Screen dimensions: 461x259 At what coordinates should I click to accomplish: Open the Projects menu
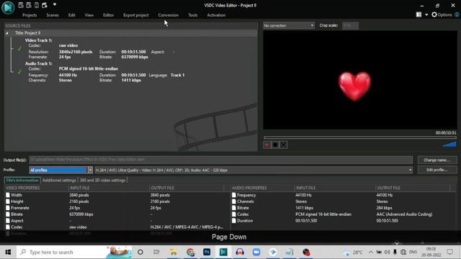click(x=30, y=15)
